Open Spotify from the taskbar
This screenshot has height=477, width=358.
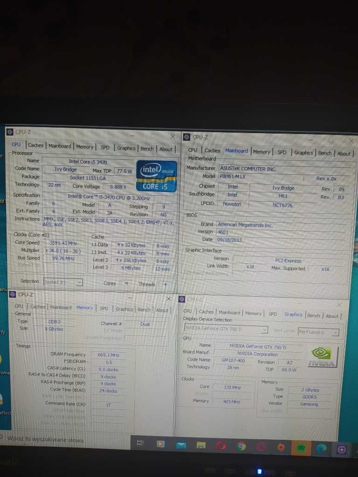pos(301,448)
